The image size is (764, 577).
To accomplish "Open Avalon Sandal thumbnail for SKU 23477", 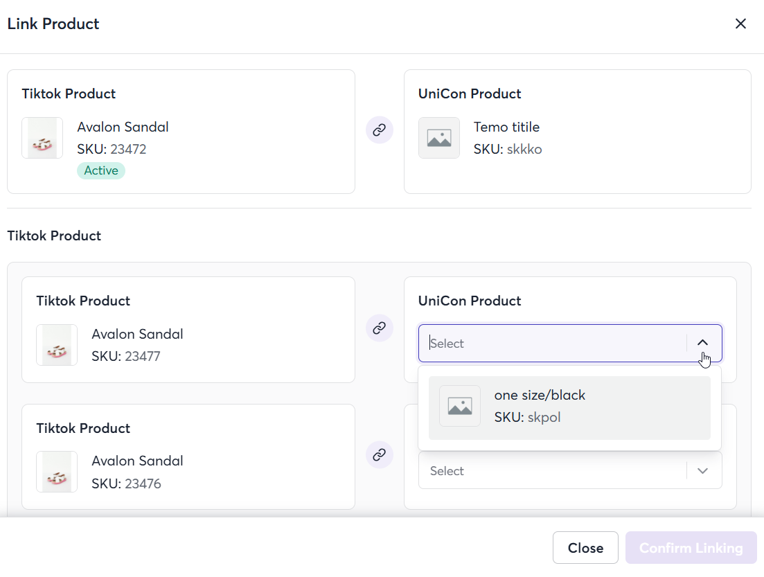I will tap(57, 345).
